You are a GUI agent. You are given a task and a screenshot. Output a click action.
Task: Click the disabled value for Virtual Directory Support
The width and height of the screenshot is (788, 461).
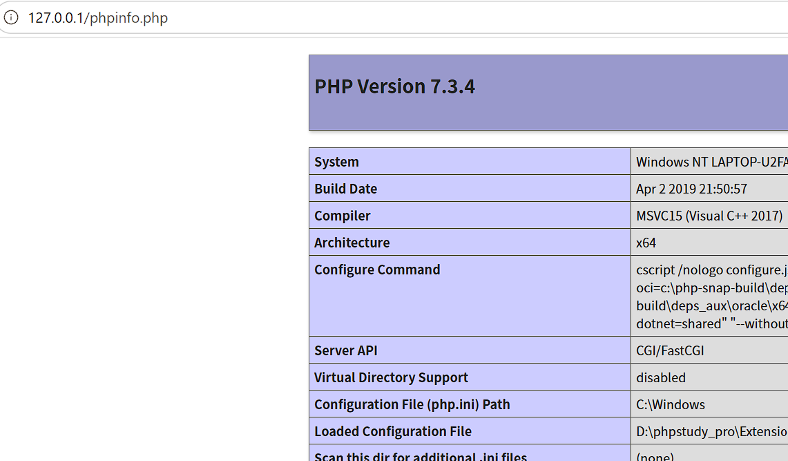(x=661, y=377)
